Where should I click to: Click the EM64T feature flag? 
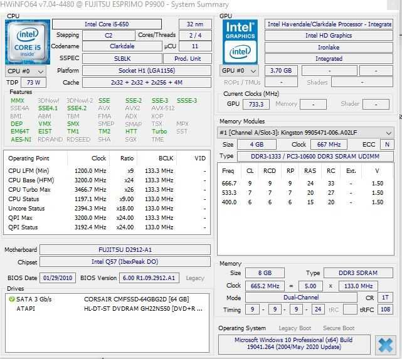click(x=20, y=132)
